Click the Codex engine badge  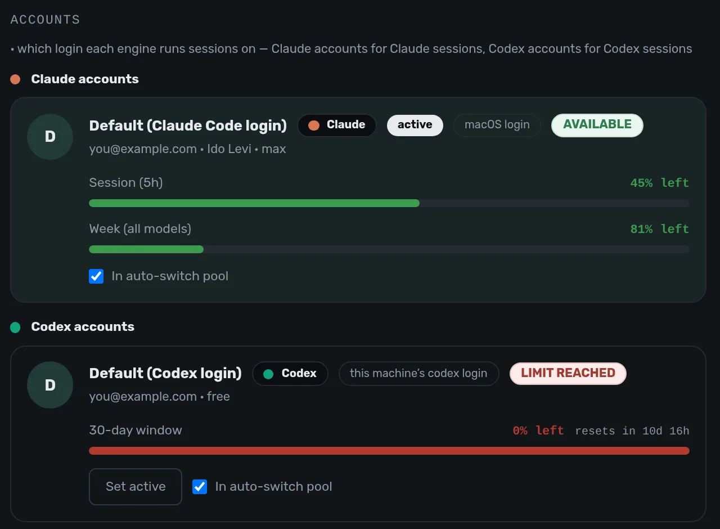coord(290,373)
